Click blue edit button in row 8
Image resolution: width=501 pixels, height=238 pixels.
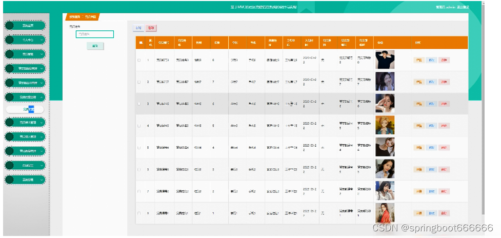click(x=431, y=213)
